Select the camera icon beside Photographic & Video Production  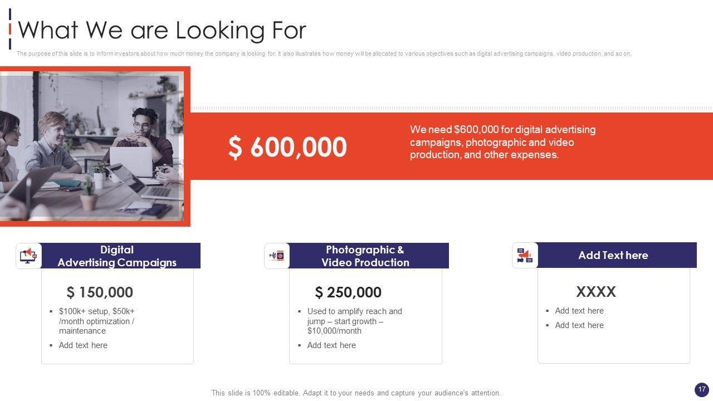pos(277,256)
